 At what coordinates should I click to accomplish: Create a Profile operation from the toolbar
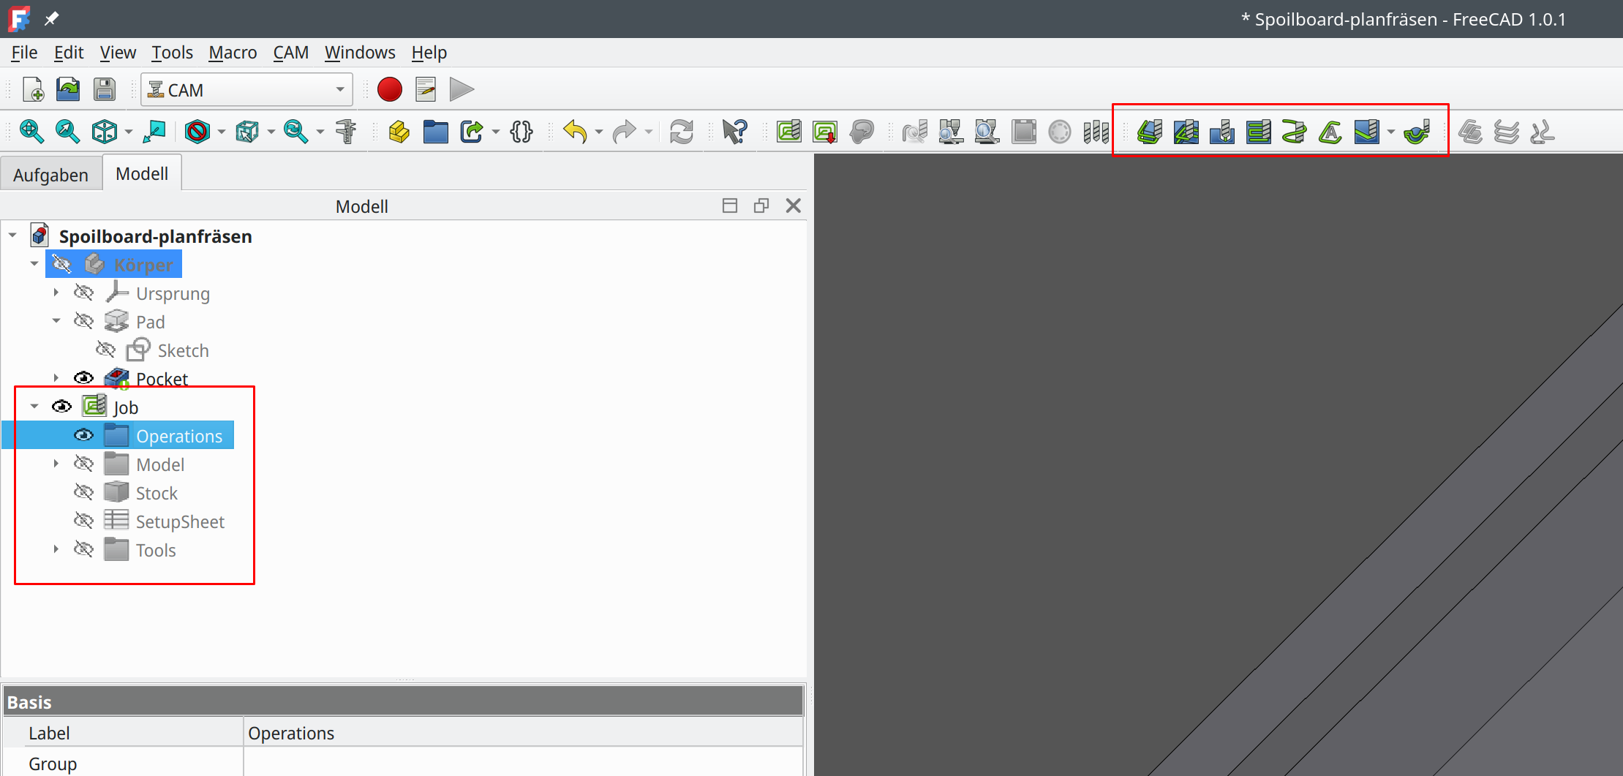tap(1150, 132)
